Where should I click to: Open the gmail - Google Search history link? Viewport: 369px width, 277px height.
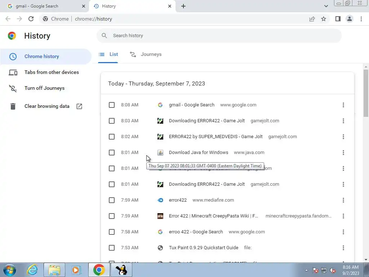192,105
